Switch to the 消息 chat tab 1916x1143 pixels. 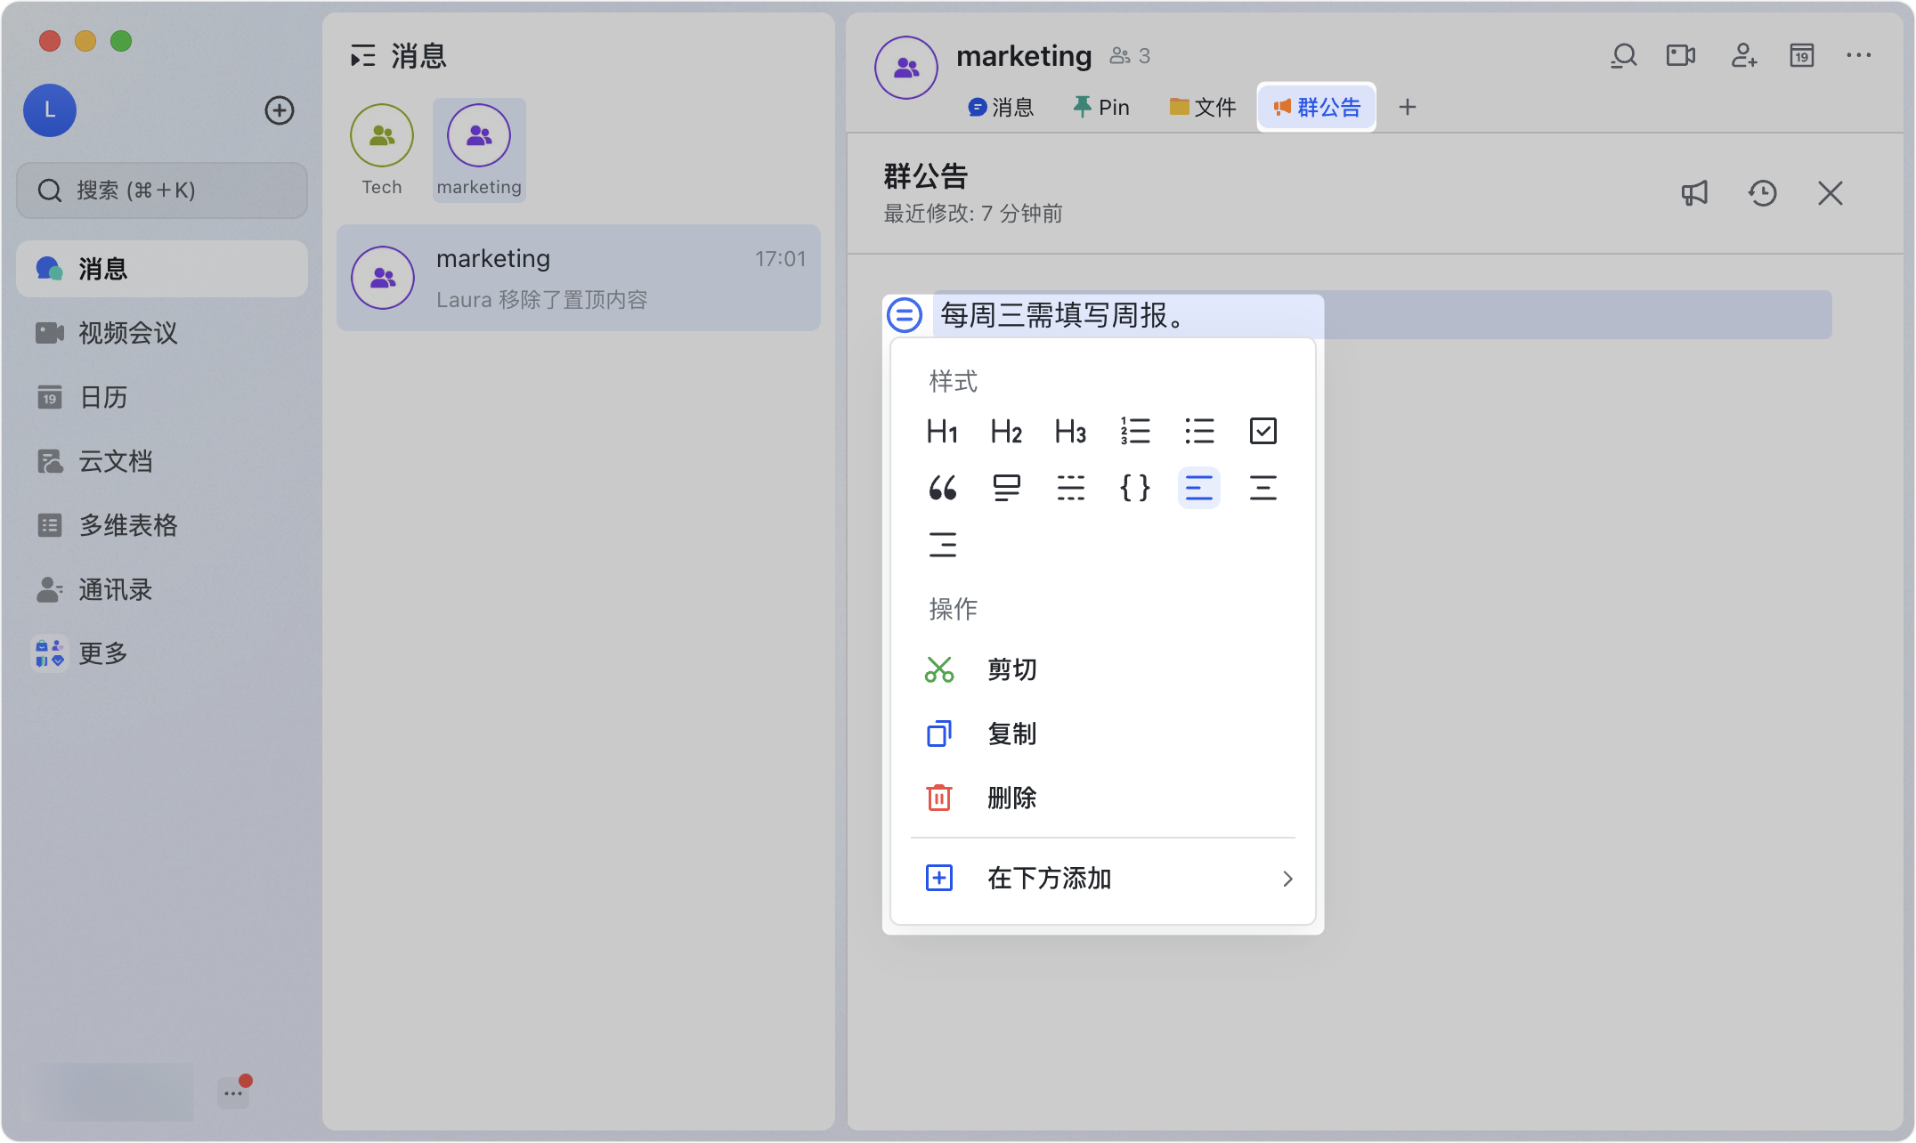[x=1001, y=108]
